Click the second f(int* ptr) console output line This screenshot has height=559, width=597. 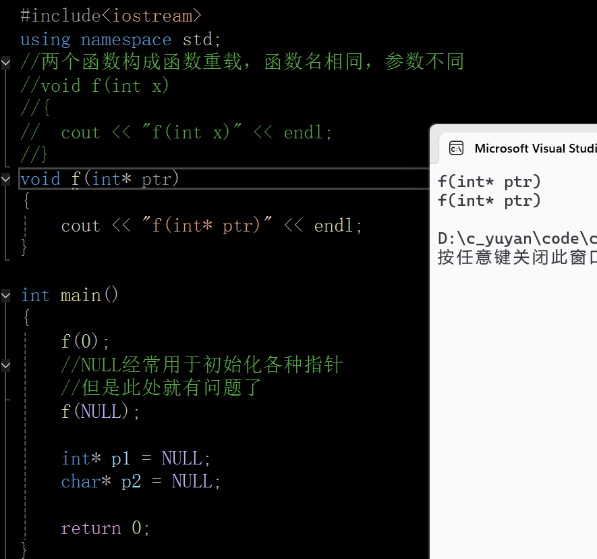(489, 201)
